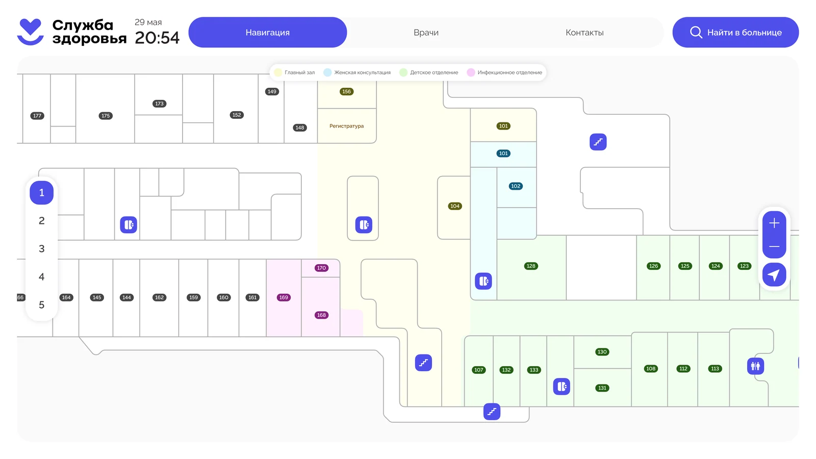Select Инфекционное отделение in the legend
This screenshot has width=816, height=459.
click(x=504, y=72)
